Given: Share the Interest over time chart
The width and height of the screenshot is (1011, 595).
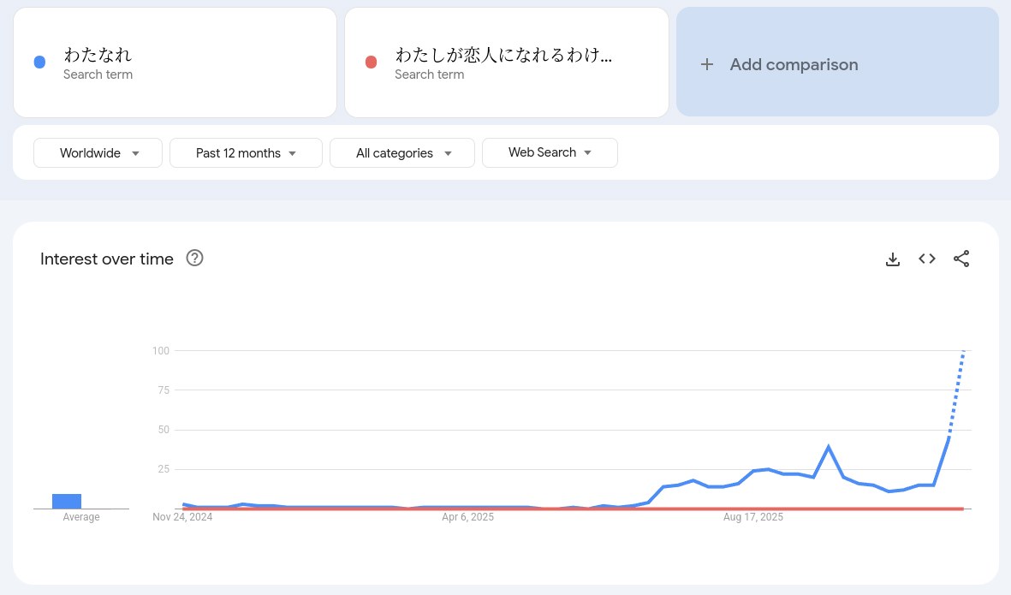Looking at the screenshot, I should [961, 259].
